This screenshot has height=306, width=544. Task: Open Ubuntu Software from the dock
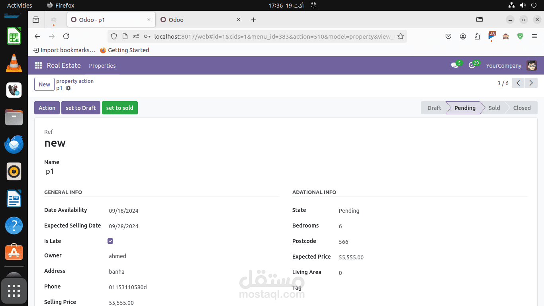(x=14, y=252)
